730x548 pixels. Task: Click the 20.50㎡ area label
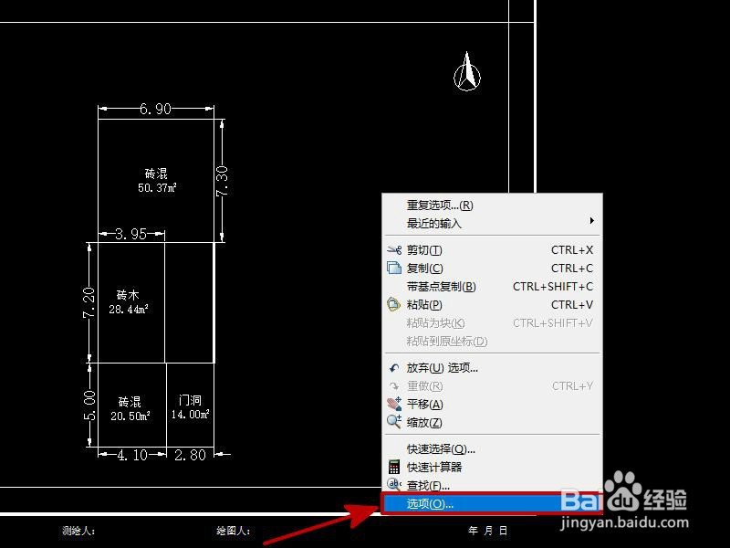click(x=130, y=416)
